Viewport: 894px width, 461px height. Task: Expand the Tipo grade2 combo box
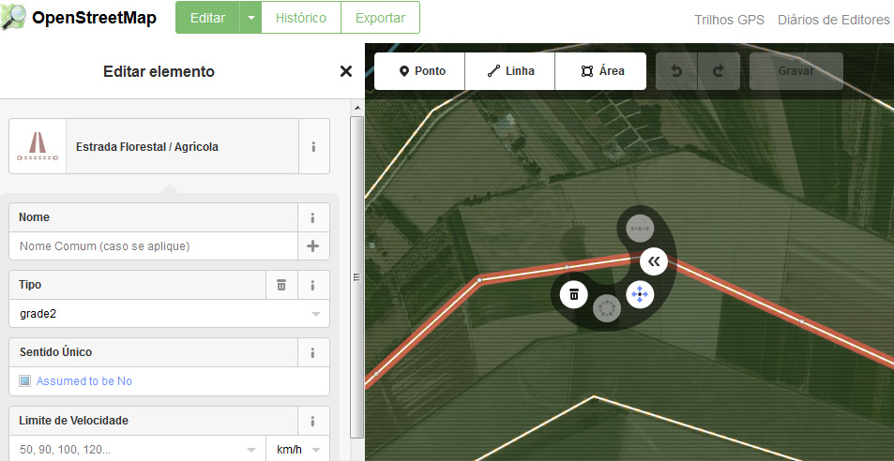(169, 314)
